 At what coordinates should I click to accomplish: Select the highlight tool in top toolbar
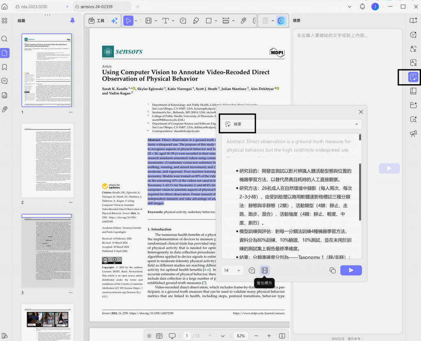tap(148, 21)
